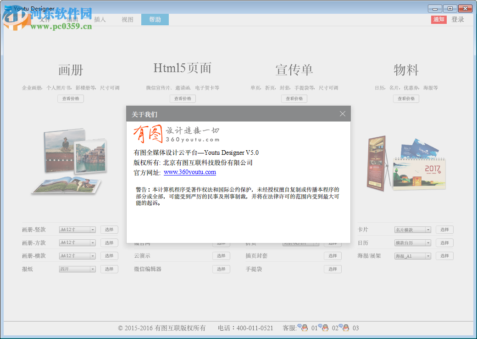Image resolution: width=477 pixels, height=339 pixels.
Task: Open the 视图 menu
Action: [x=127, y=19]
